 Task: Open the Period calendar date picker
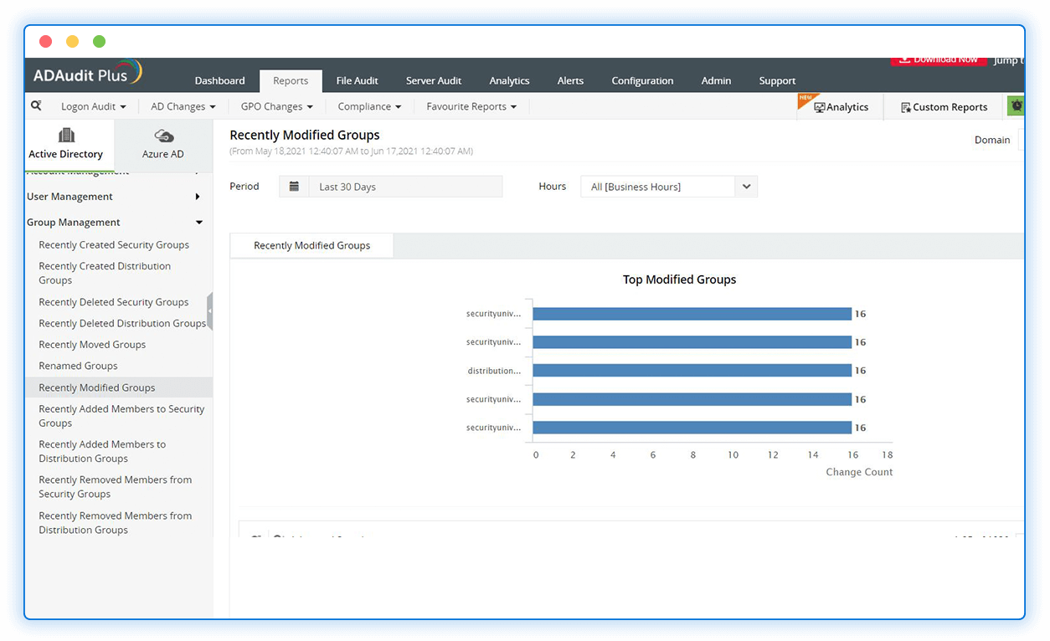[294, 186]
